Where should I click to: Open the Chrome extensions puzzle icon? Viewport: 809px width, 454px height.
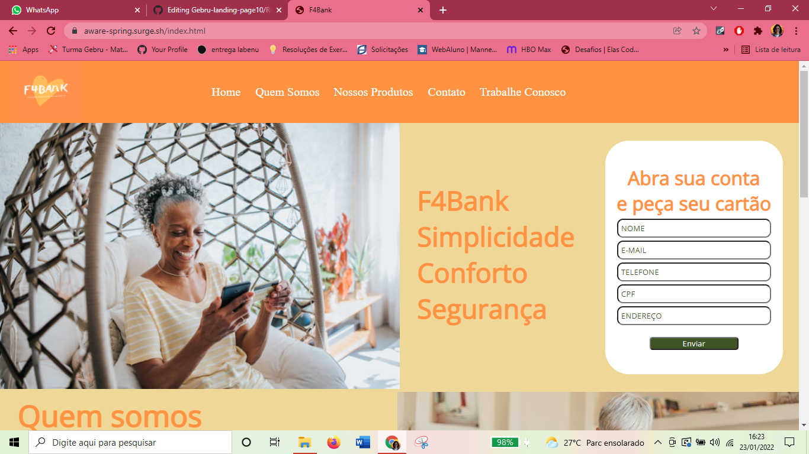757,31
